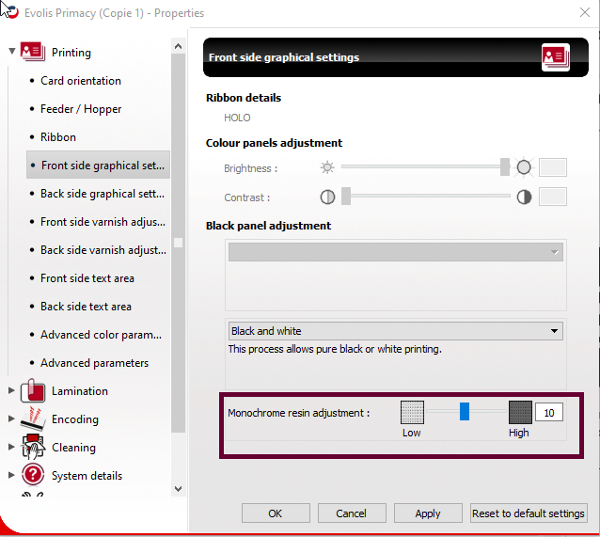The width and height of the screenshot is (600, 537).
Task: Select Front side graphical settings item
Action: (98, 165)
